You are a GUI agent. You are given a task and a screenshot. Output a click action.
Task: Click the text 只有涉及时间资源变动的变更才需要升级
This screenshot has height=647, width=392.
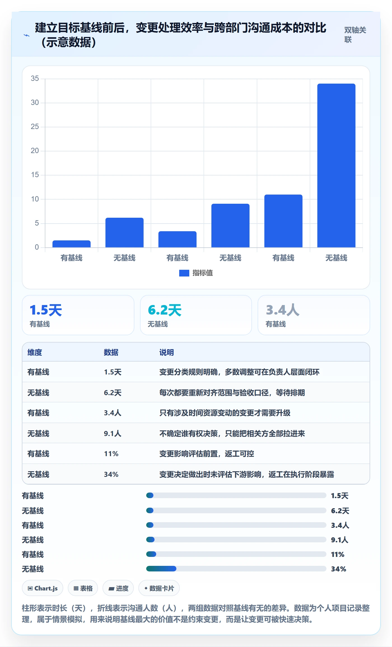tap(225, 413)
